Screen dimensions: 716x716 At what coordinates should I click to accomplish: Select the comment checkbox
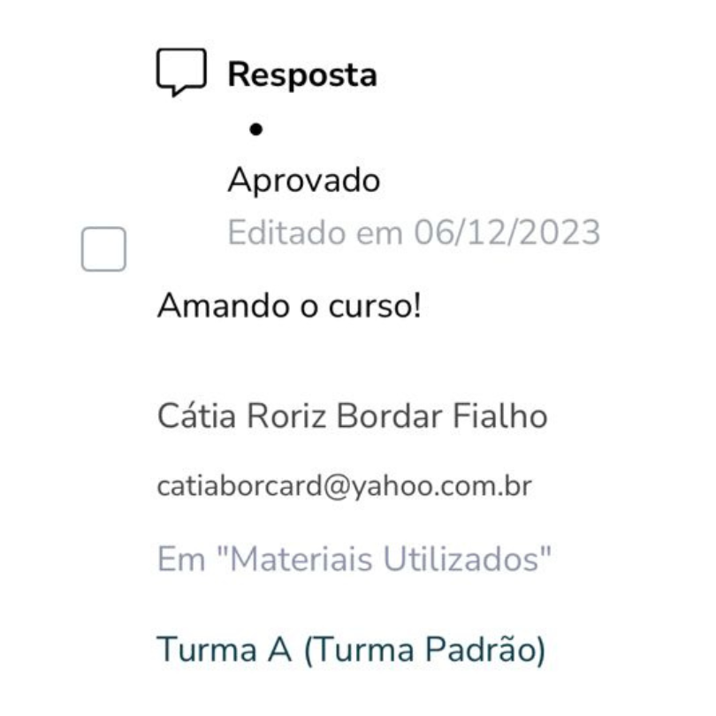(x=103, y=249)
